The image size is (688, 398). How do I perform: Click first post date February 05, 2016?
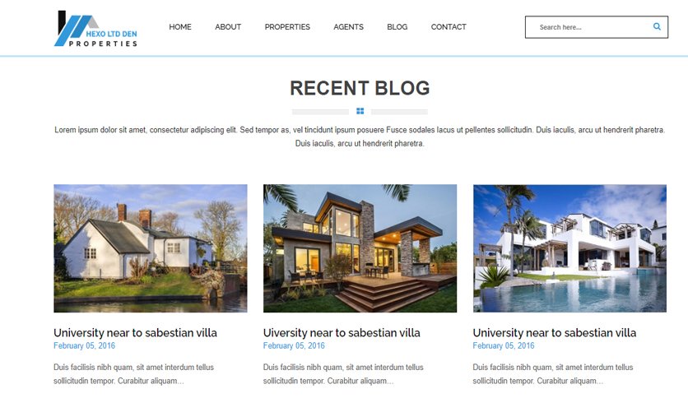click(84, 346)
